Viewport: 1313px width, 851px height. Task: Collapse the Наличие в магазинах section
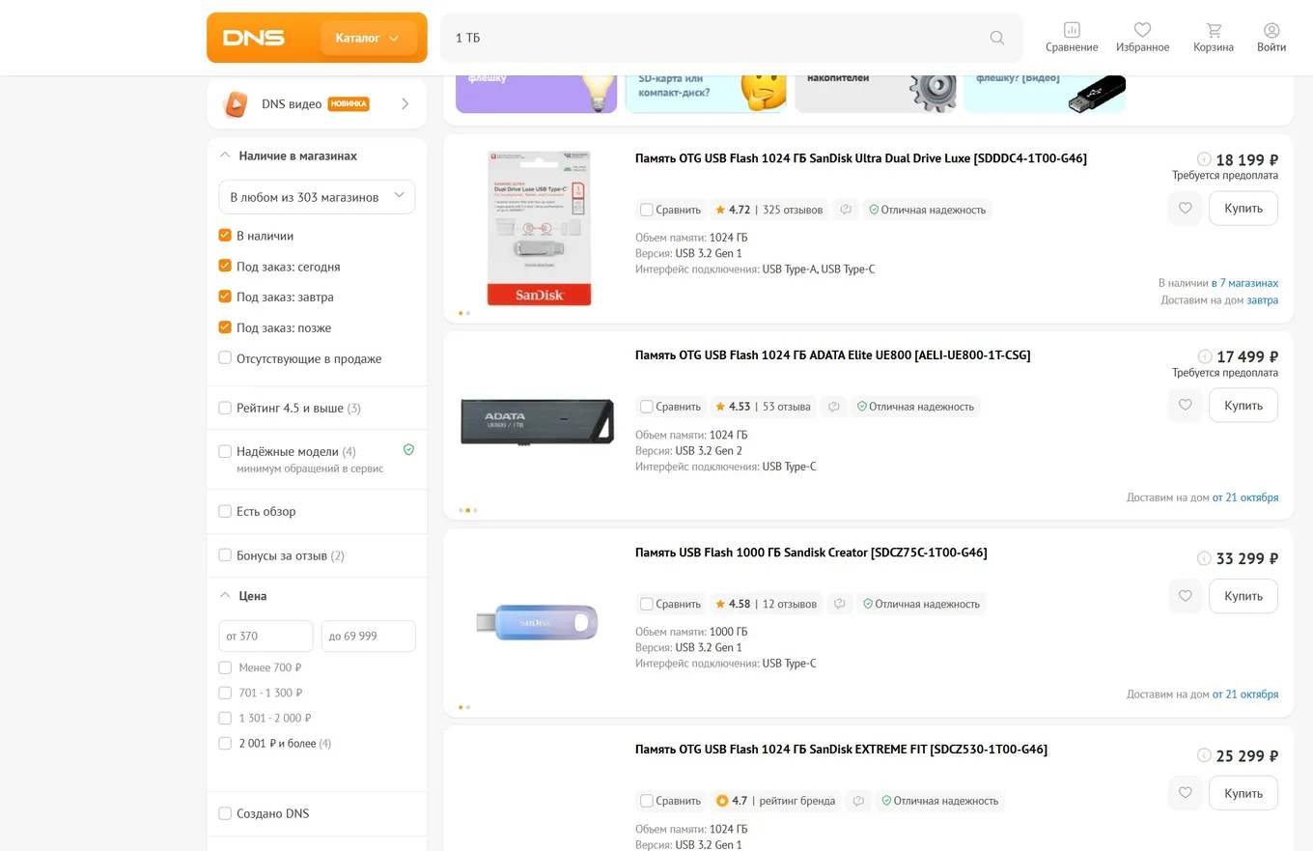tap(225, 156)
